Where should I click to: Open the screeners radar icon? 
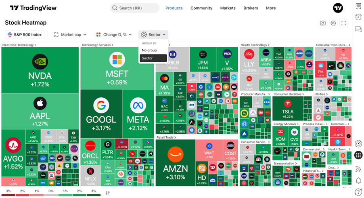point(358,143)
